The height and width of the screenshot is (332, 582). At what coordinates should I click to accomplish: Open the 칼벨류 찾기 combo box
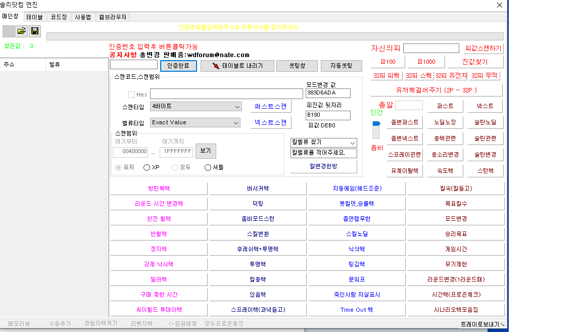coord(353,143)
